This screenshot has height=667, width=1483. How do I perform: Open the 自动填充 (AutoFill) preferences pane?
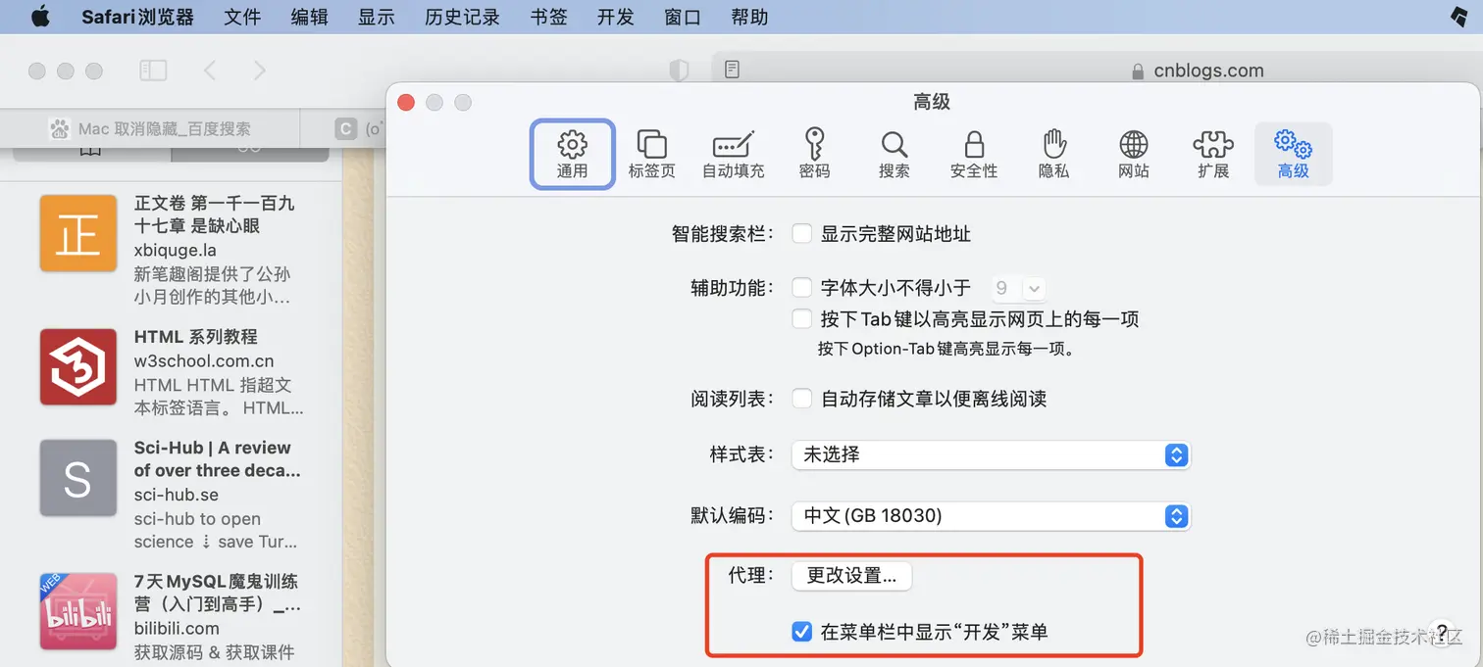(x=734, y=154)
